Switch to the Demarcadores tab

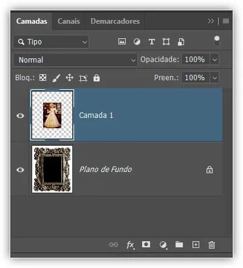pyautogui.click(x=115, y=21)
